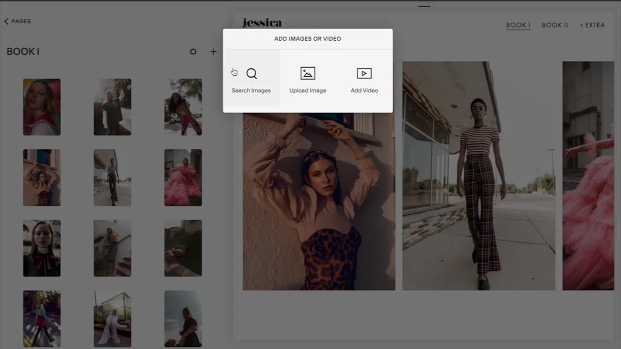This screenshot has height=349, width=621.
Task: Select the Add Video option
Action: point(364,78)
